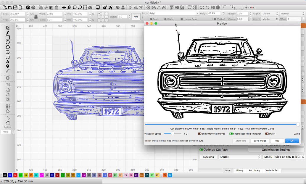Select the Rectangle tool
Screen dimensions: 306x184
[x=7, y=38]
